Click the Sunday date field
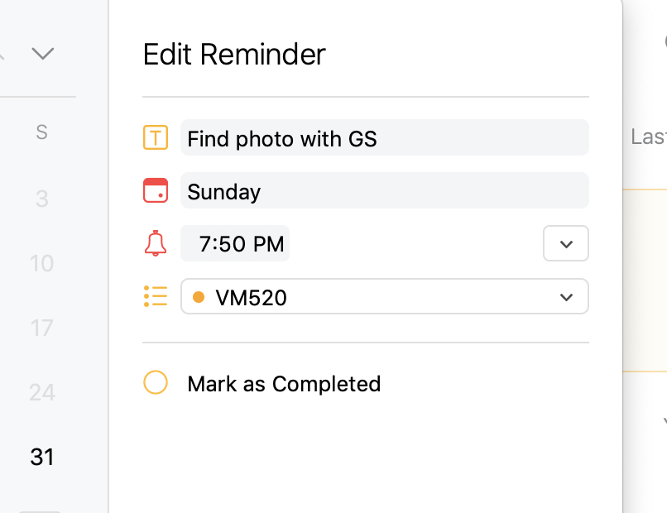667x513 pixels. coord(385,190)
